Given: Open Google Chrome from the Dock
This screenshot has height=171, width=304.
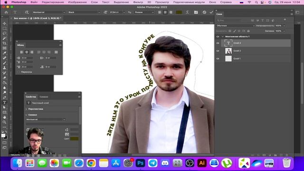Looking at the screenshot, I should click(x=91, y=163).
